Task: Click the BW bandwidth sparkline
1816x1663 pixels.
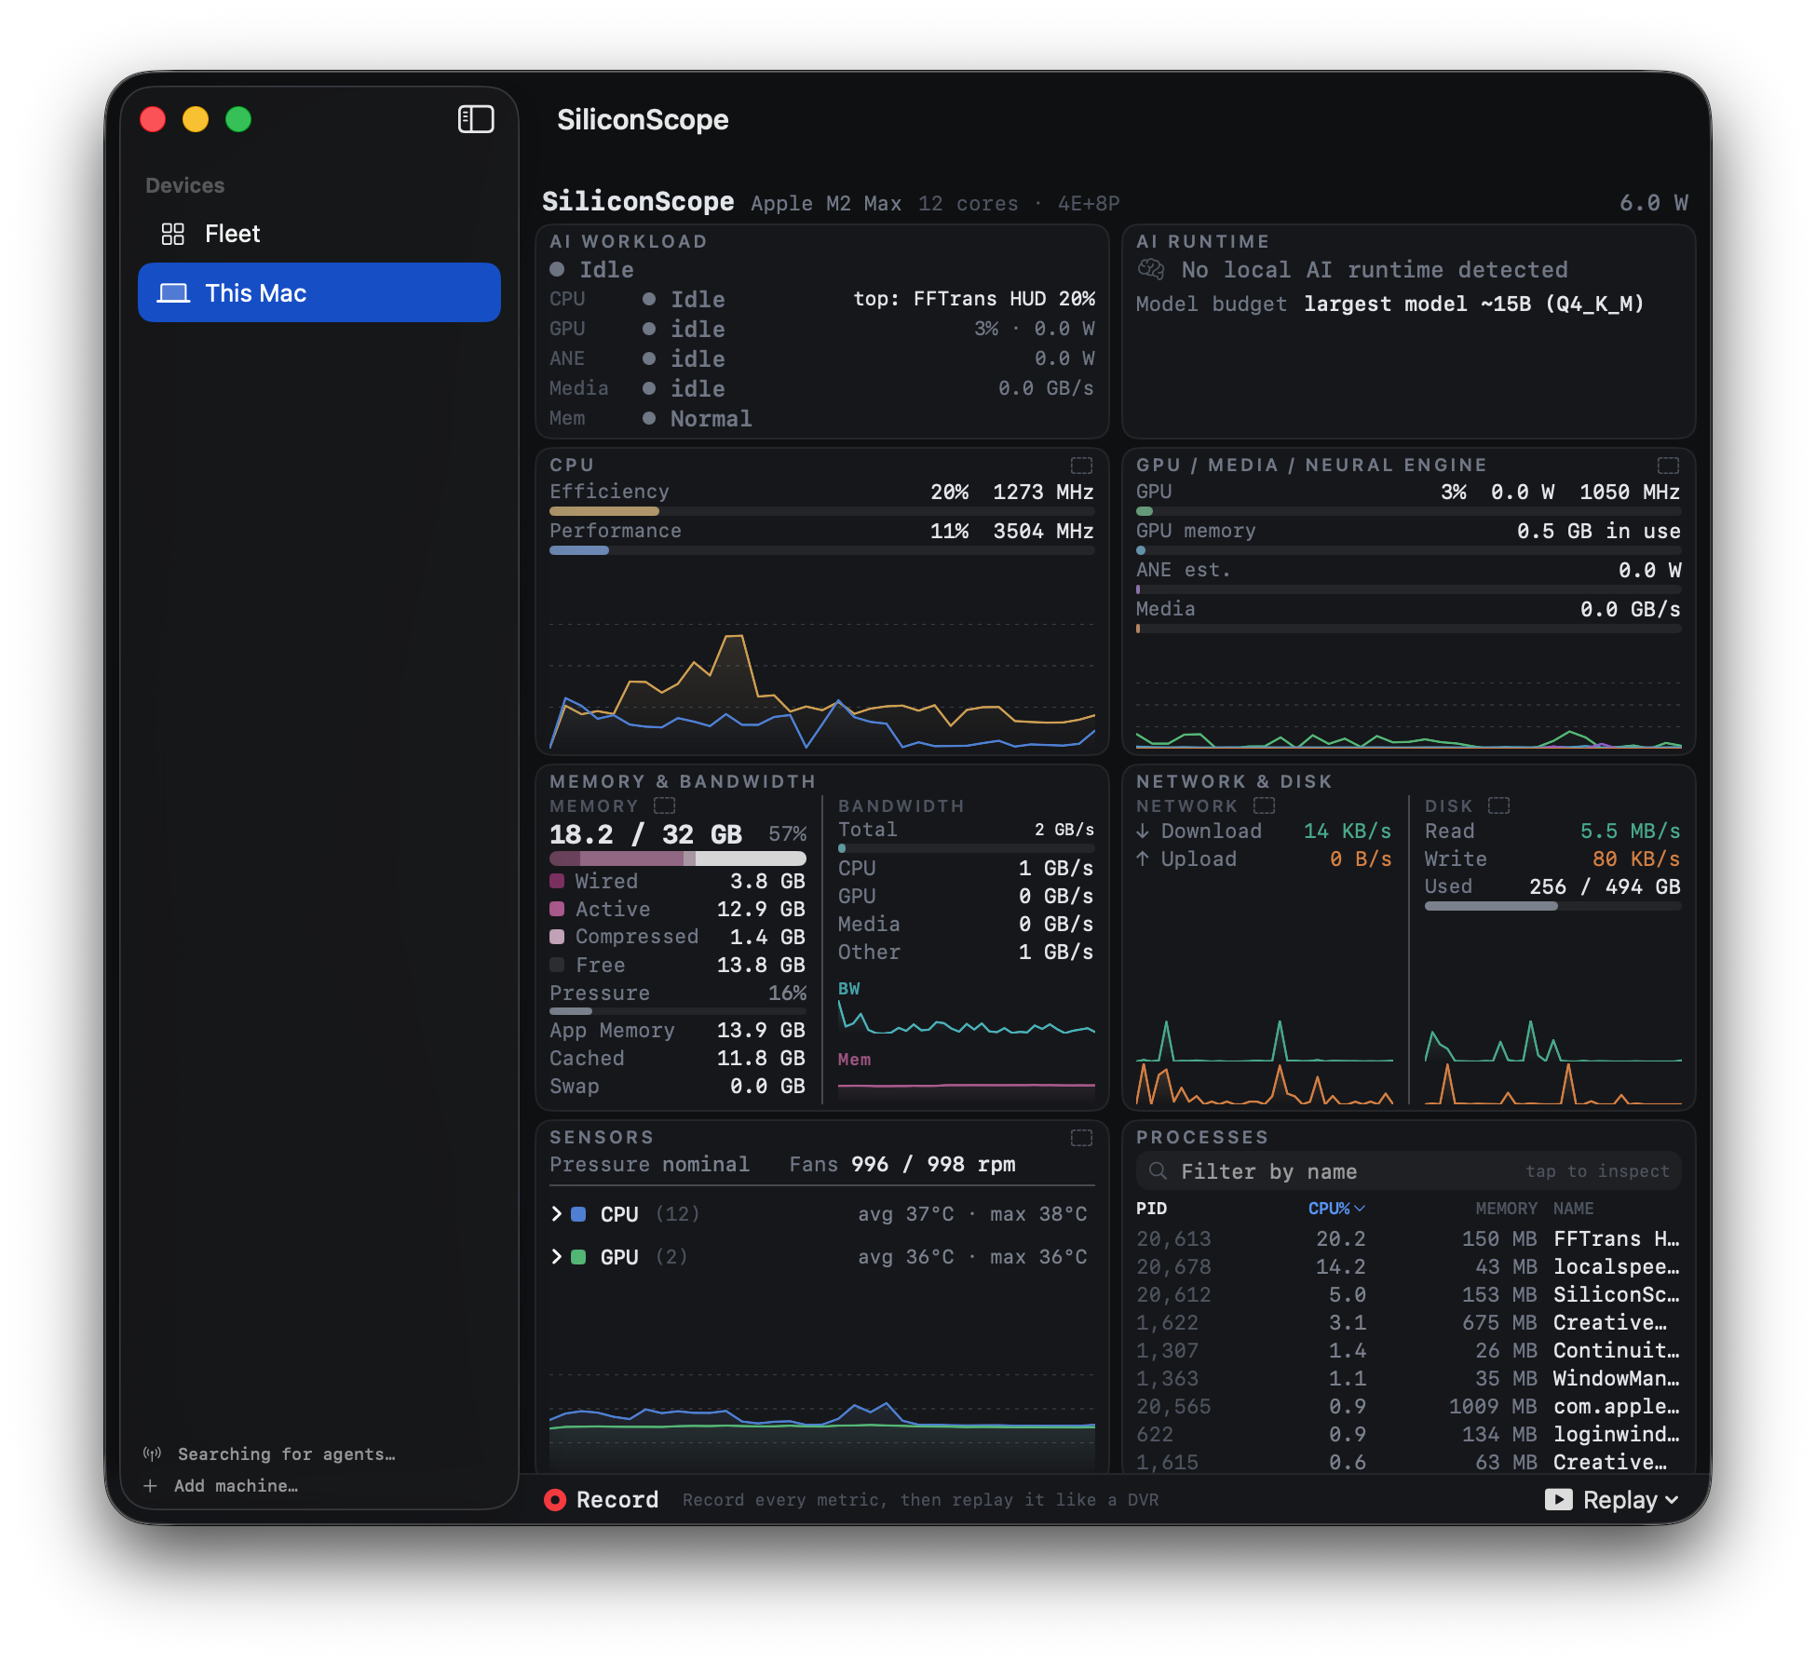Action: coord(967,1017)
